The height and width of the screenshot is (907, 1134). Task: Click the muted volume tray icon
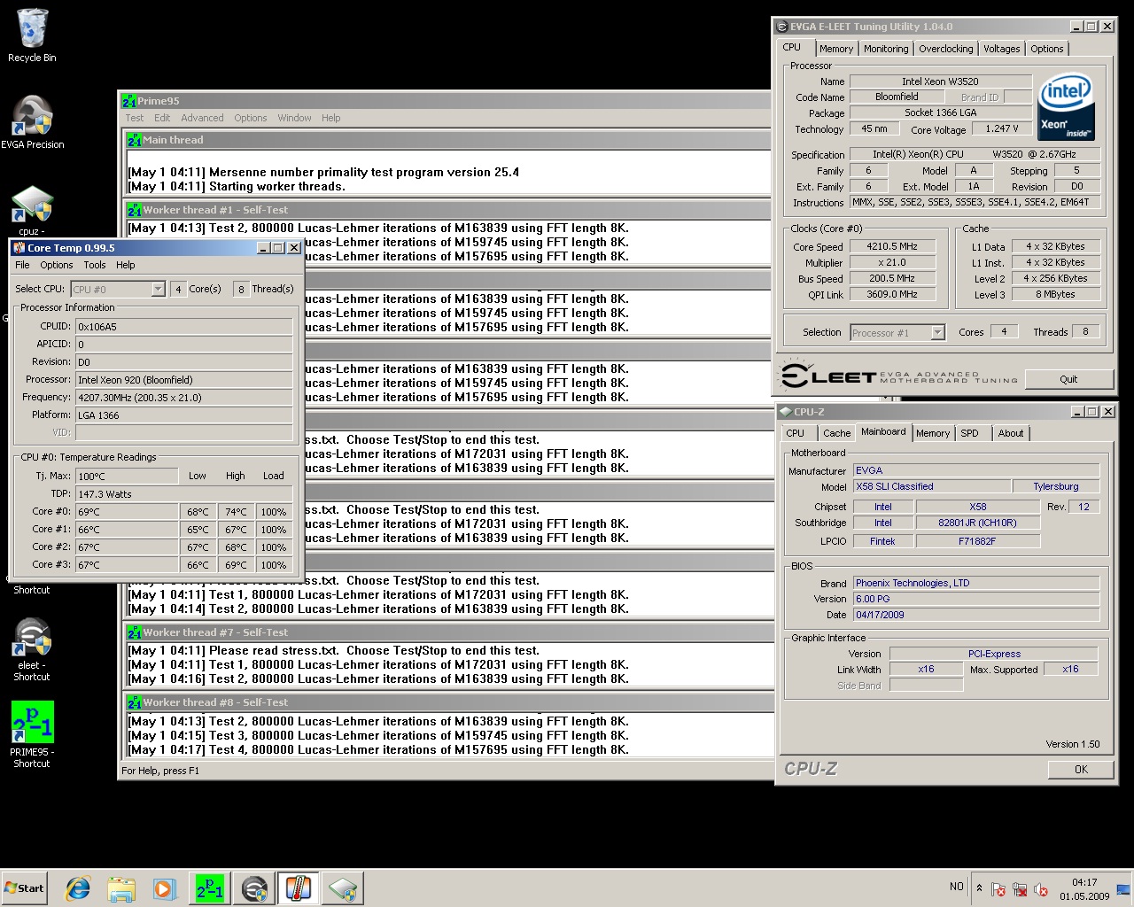1041,889
